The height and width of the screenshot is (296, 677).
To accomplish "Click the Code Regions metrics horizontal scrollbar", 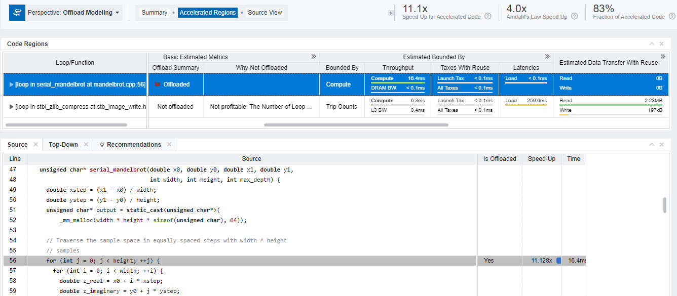I will (356, 124).
